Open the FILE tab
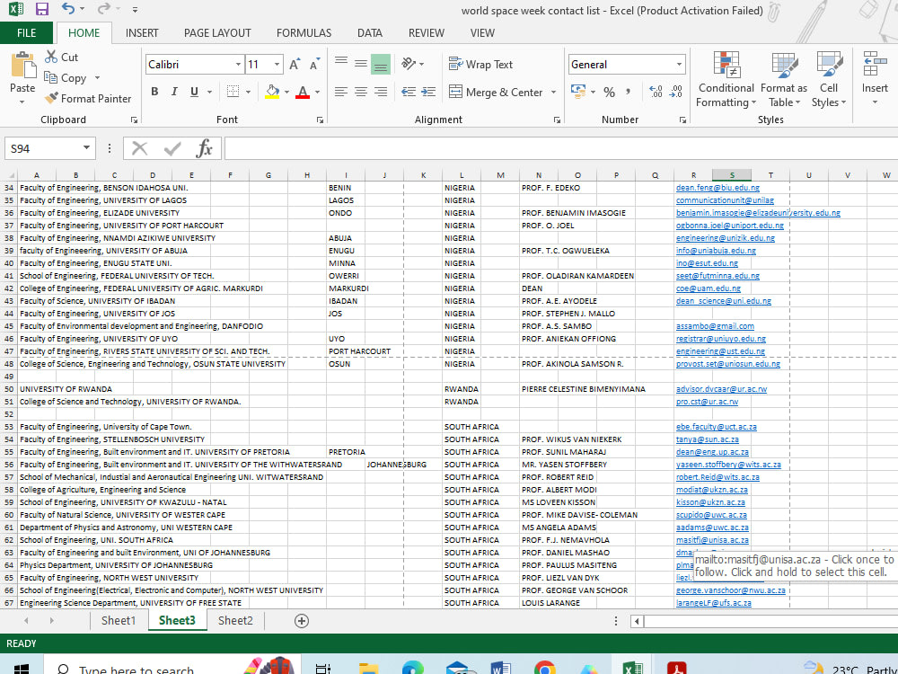The image size is (898, 674). click(x=26, y=33)
